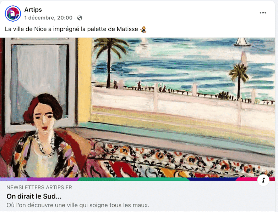Click the Artips profile avatar
Viewport: 278px width, 212px height.
[13, 13]
